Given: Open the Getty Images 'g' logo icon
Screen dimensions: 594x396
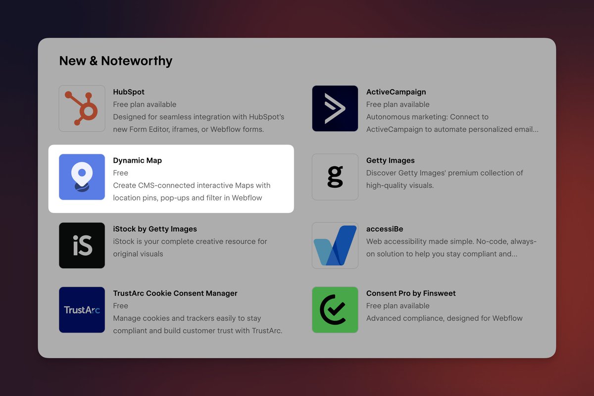Looking at the screenshot, I should coord(335,177).
